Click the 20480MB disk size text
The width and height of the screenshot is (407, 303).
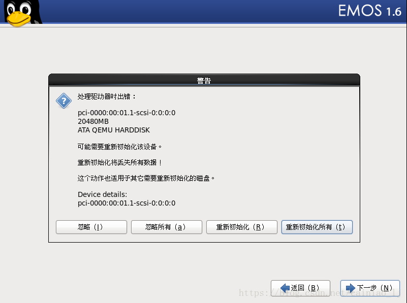(93, 121)
